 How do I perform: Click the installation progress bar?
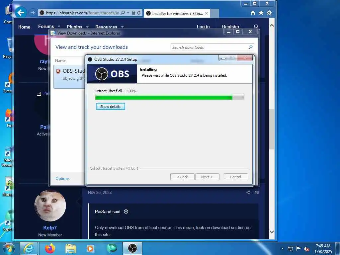tap(170, 97)
